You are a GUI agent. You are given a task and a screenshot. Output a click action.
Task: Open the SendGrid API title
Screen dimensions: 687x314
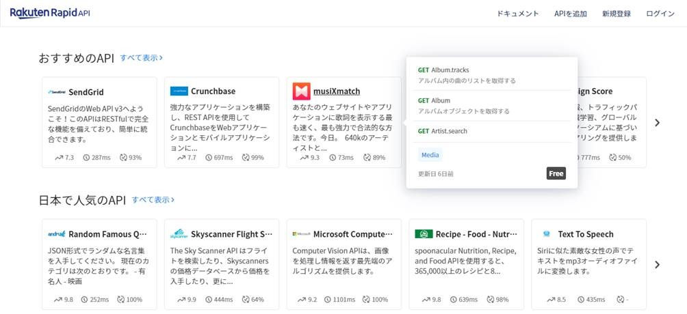click(86, 92)
